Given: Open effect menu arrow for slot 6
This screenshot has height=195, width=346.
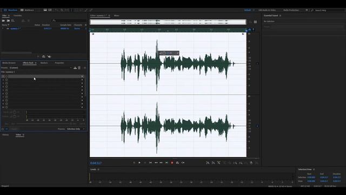Looking at the screenshot, I should (x=82, y=94).
